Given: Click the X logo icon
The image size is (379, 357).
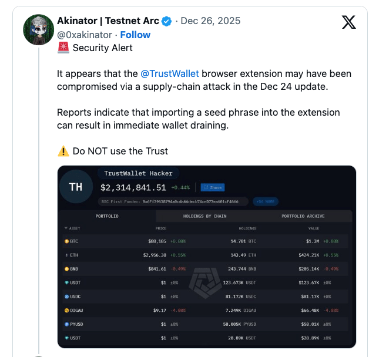Looking at the screenshot, I should click(348, 22).
